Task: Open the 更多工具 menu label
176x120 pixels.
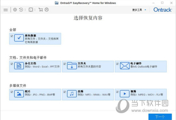Action: (137, 10)
